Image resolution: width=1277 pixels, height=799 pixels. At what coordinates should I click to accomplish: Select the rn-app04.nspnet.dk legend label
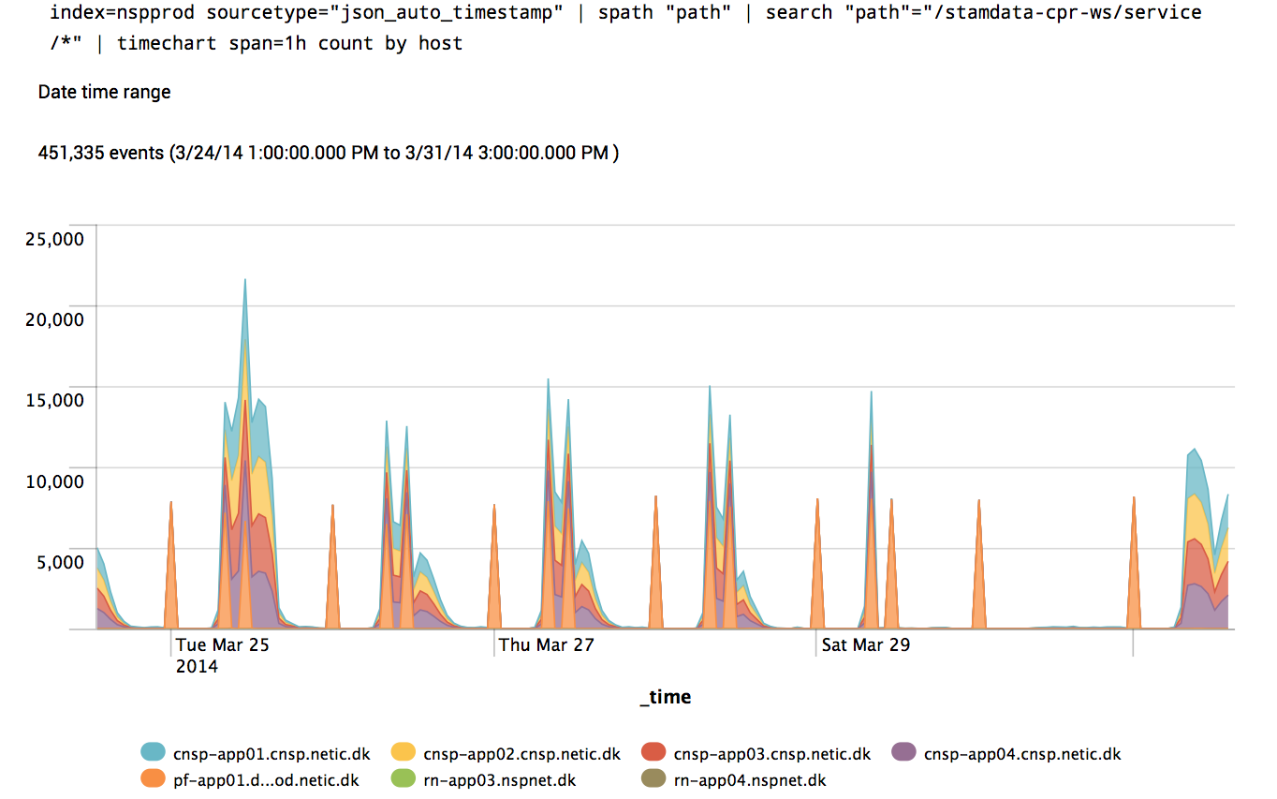pos(749,779)
